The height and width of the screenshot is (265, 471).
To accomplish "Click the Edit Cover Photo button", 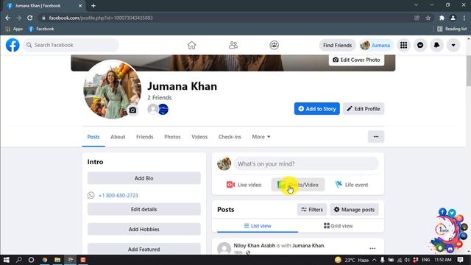I will tap(356, 60).
